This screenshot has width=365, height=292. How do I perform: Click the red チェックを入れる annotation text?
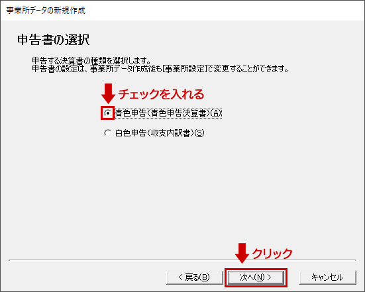pos(161,94)
